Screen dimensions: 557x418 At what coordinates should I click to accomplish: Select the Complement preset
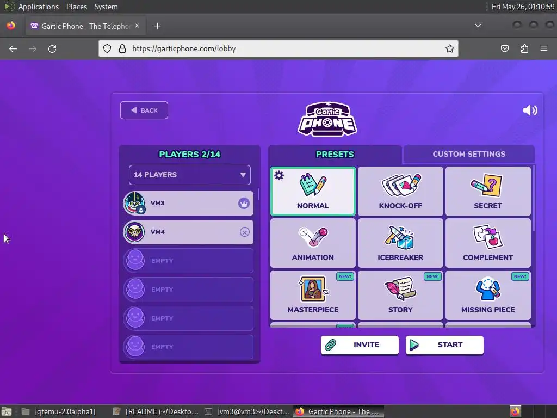pos(488,243)
